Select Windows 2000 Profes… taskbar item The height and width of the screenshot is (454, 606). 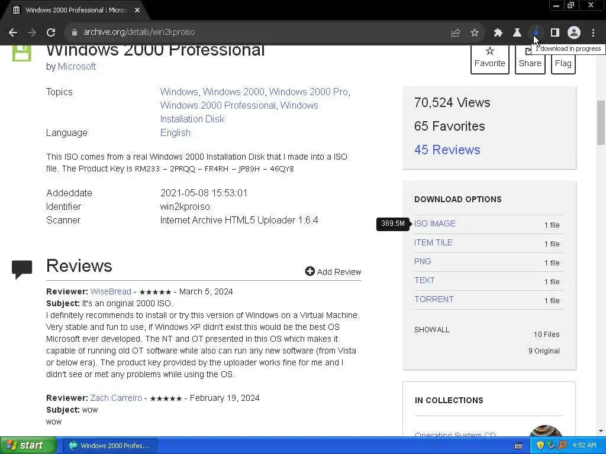109,446
